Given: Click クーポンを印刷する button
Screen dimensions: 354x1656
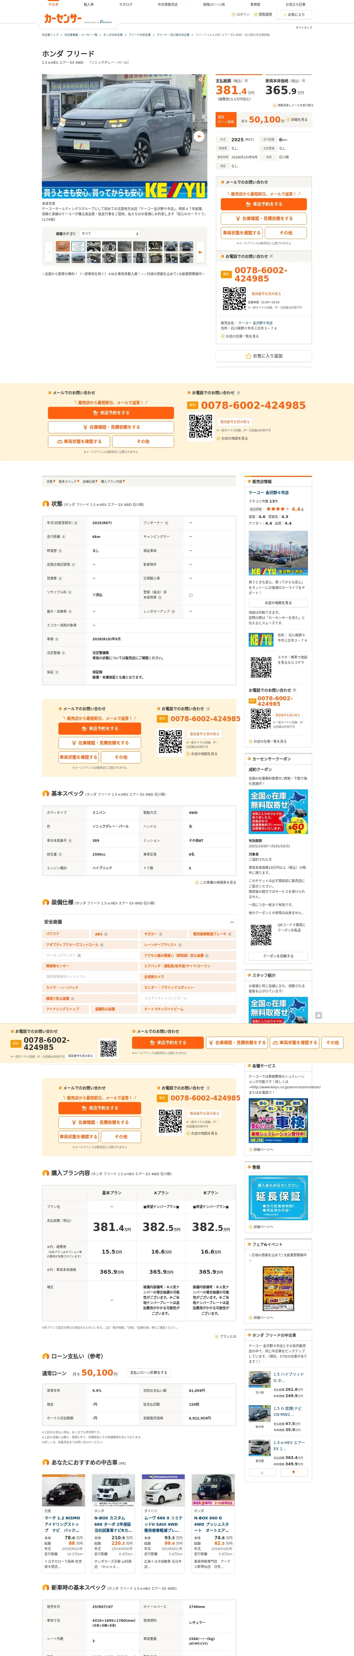Looking at the screenshot, I should click(278, 956).
